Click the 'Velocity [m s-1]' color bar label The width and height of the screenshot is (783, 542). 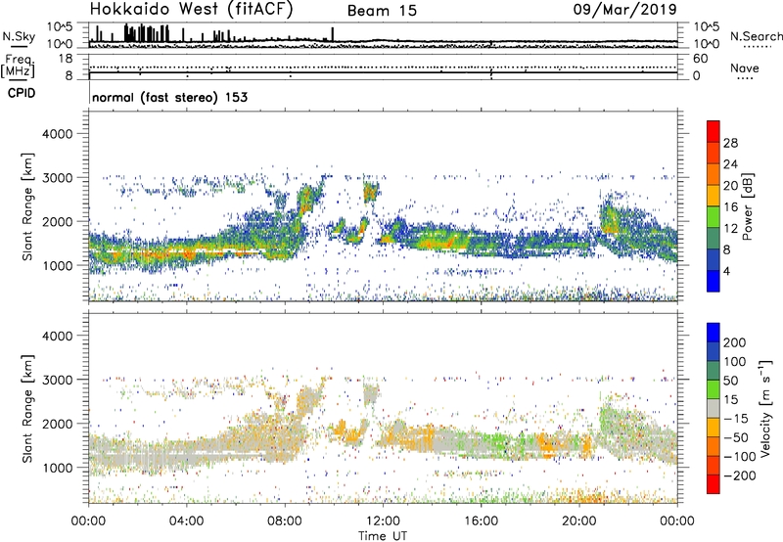pos(765,408)
